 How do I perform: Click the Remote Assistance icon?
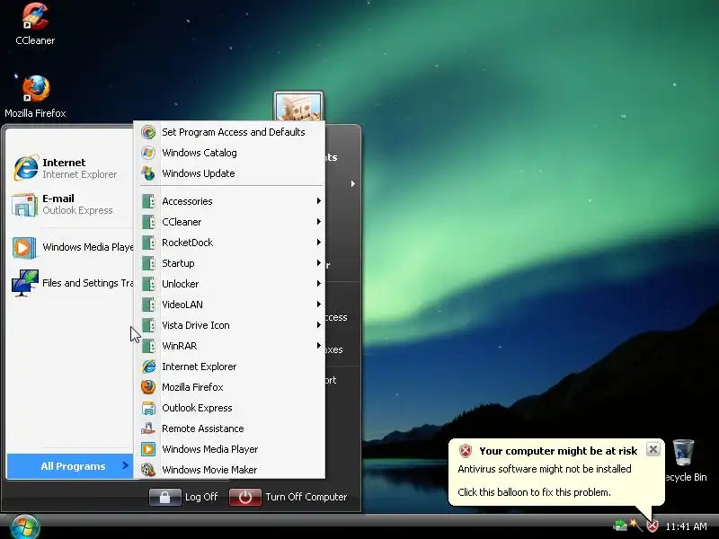tap(148, 429)
